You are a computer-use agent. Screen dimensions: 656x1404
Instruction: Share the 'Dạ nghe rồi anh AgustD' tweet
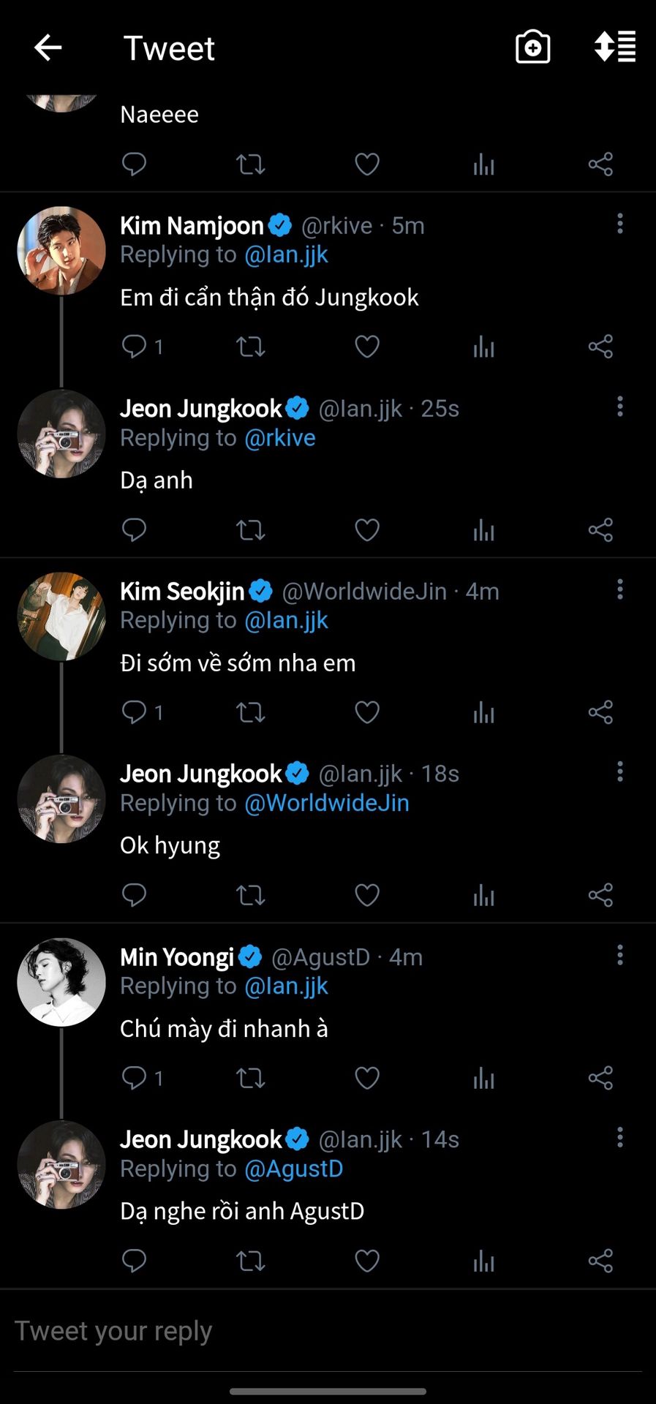pos(600,1260)
